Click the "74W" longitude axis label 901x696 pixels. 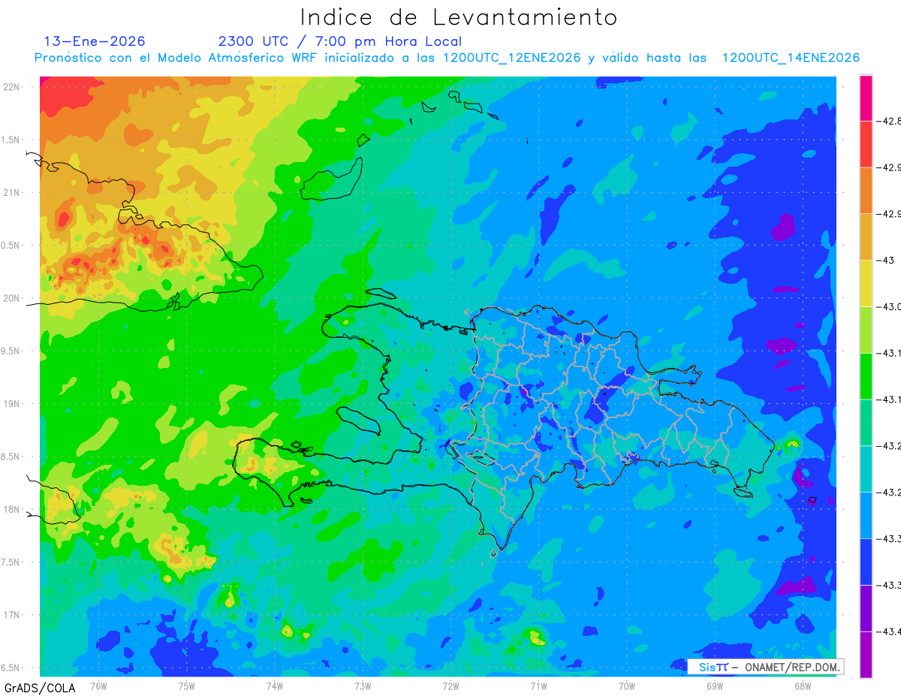(x=275, y=685)
